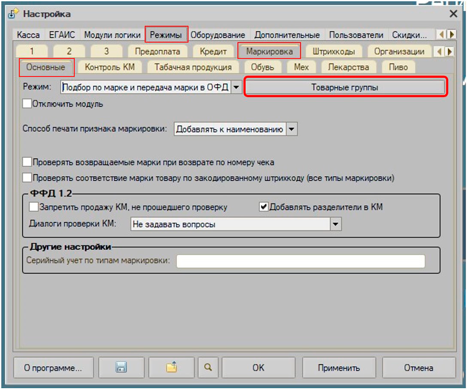468x389 pixels.
Task: Click the magnifying glass search icon
Action: click(208, 368)
